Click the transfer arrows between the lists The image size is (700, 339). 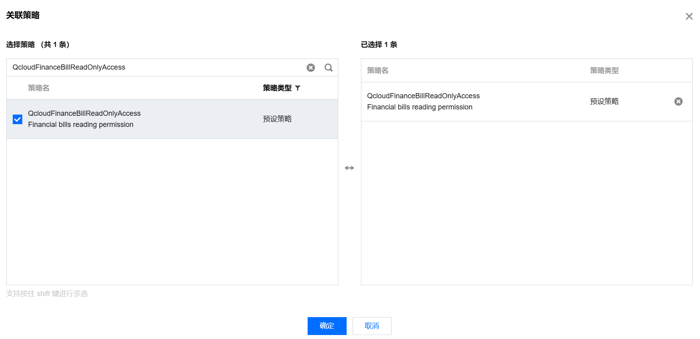(x=349, y=168)
